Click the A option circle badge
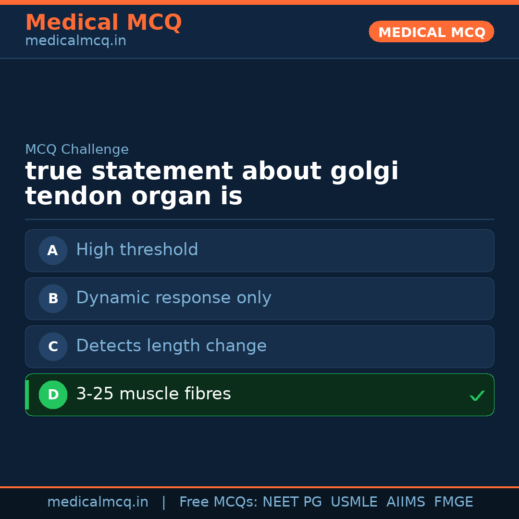519x519 pixels. pyautogui.click(x=53, y=250)
